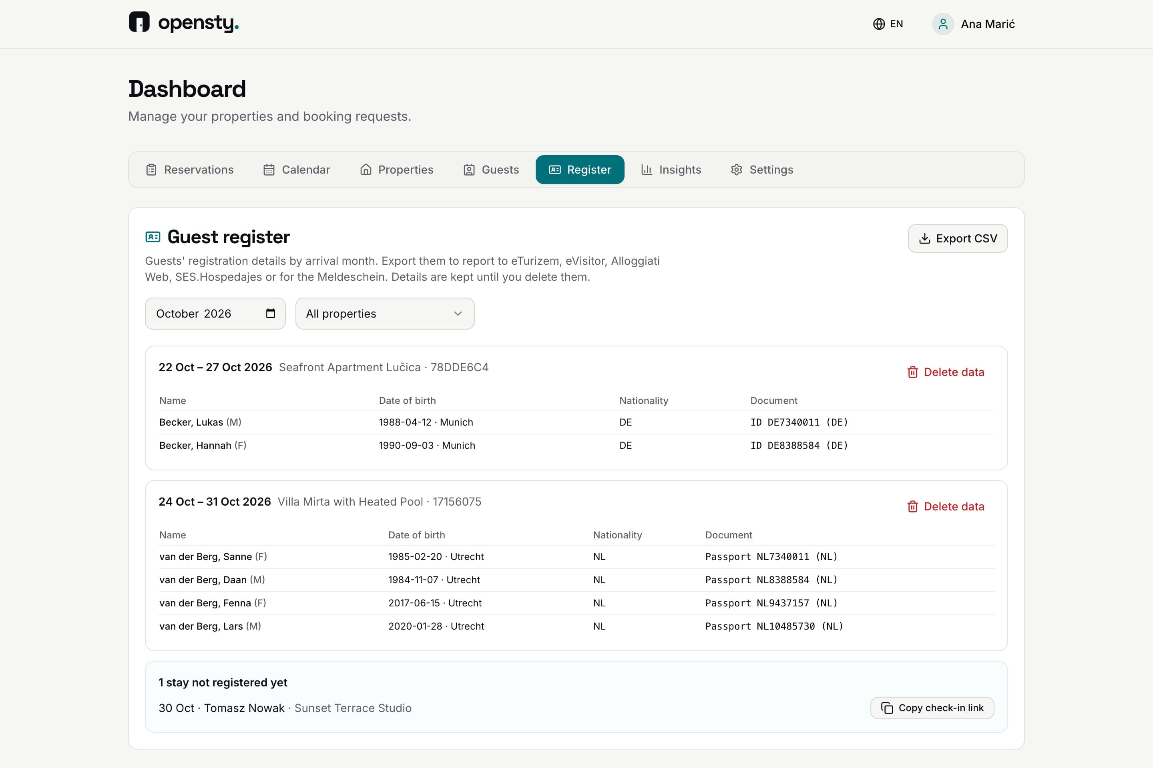This screenshot has height=768, width=1153.
Task: Click Villa Mirta with Heated Pool label
Action: (x=380, y=502)
